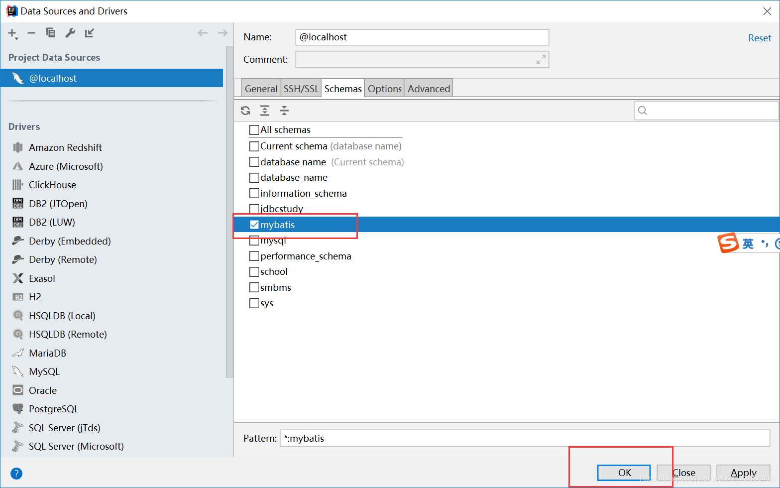Switch to the General tab
This screenshot has height=488, width=780.
pyautogui.click(x=261, y=89)
